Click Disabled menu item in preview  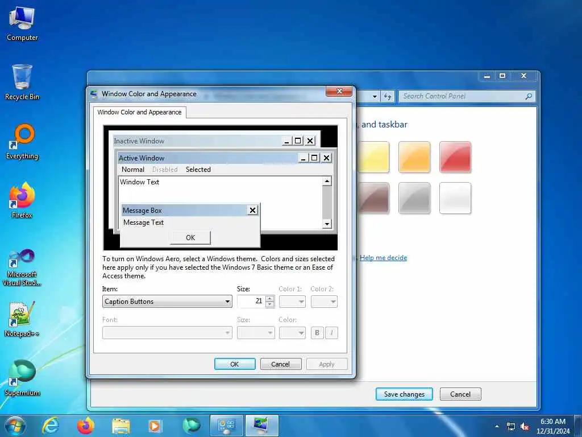click(165, 170)
